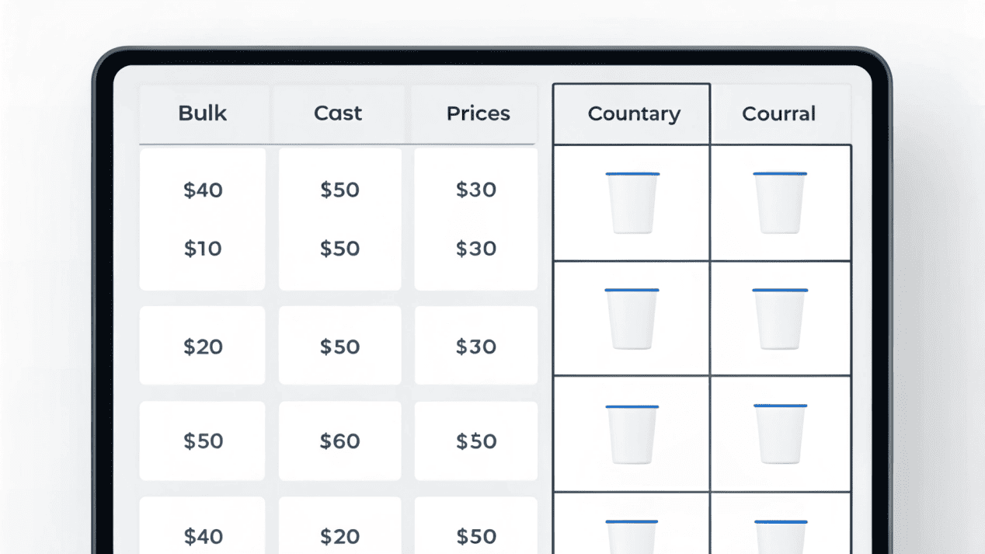Select the bottom Courral cup icon

click(x=780, y=536)
